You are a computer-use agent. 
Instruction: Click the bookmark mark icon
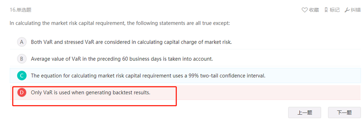pos(326,10)
